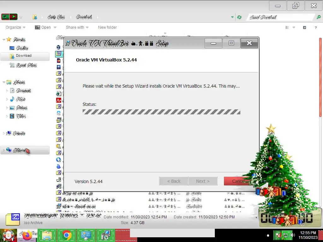Click the Downloads folder icon in address bar
The width and height of the screenshot is (323, 242).
coord(35,17)
